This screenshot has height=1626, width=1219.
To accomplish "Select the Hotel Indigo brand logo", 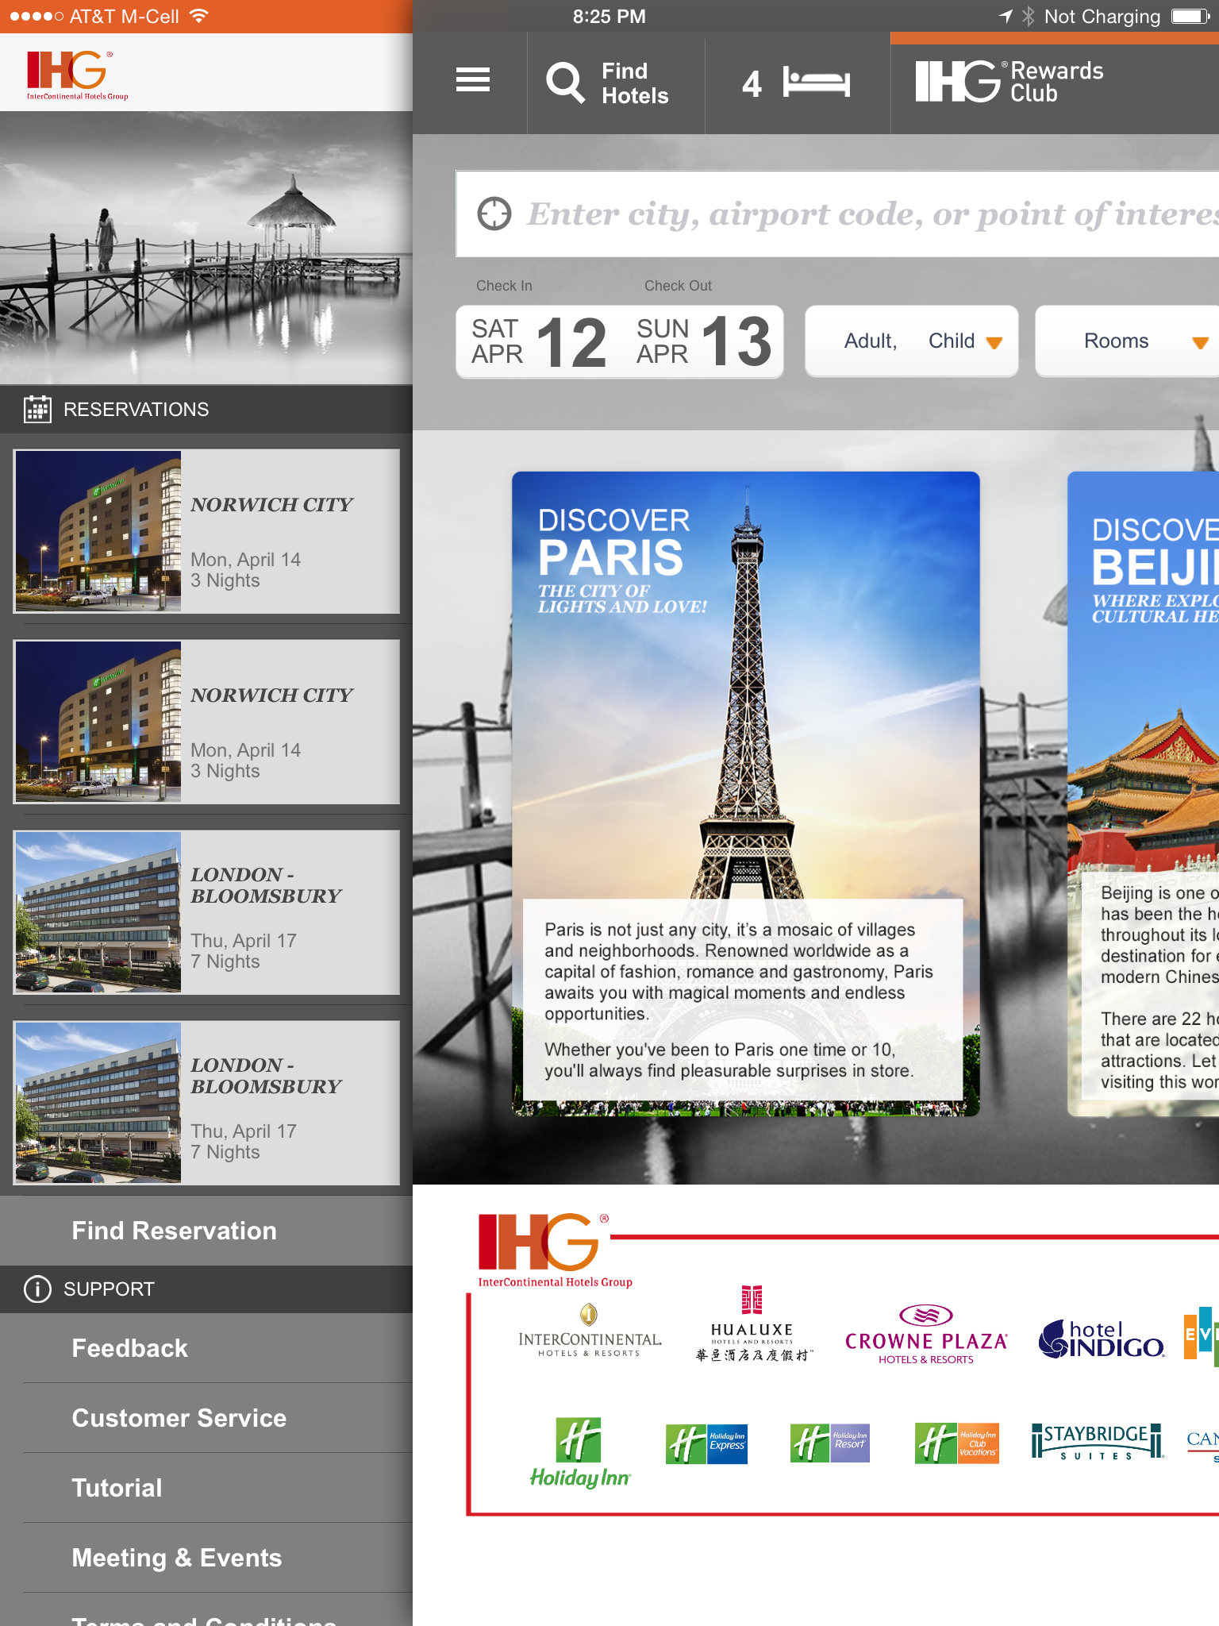I will tap(1102, 1339).
